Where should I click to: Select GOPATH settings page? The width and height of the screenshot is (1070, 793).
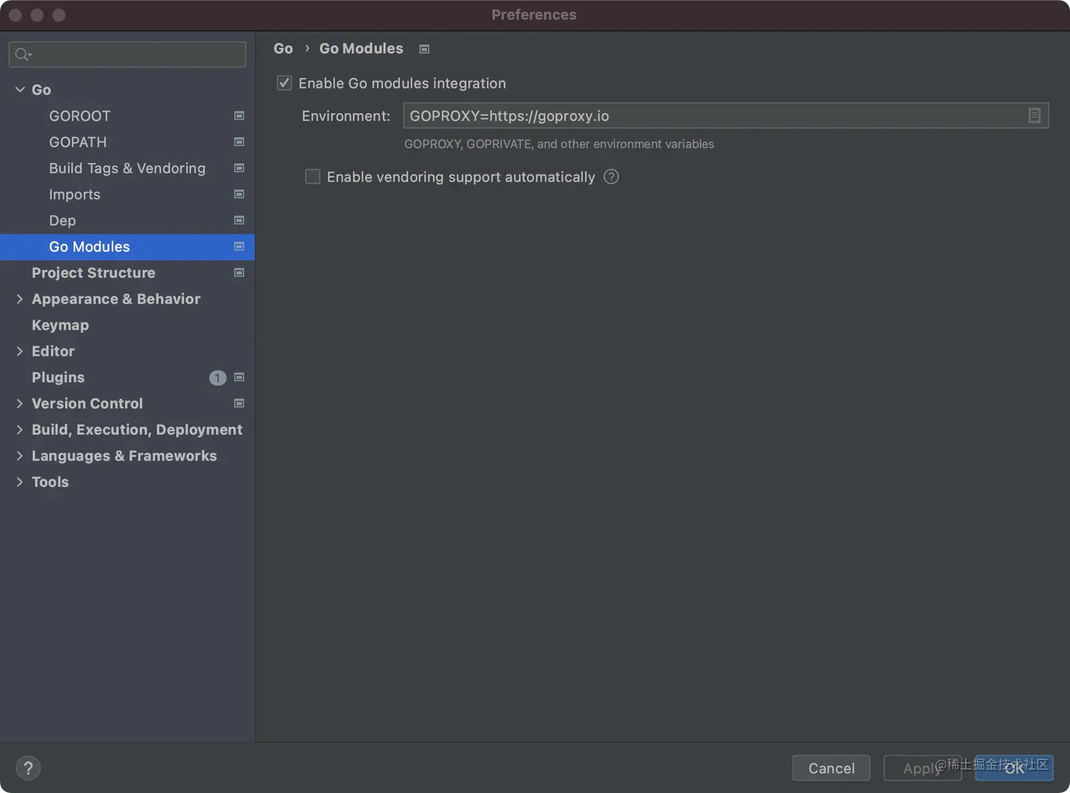127,141
